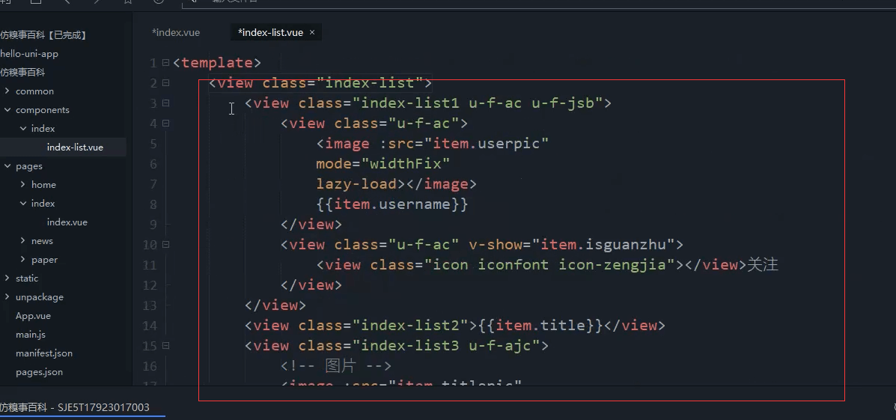Select the components folder label
896x420 pixels.
pos(42,110)
